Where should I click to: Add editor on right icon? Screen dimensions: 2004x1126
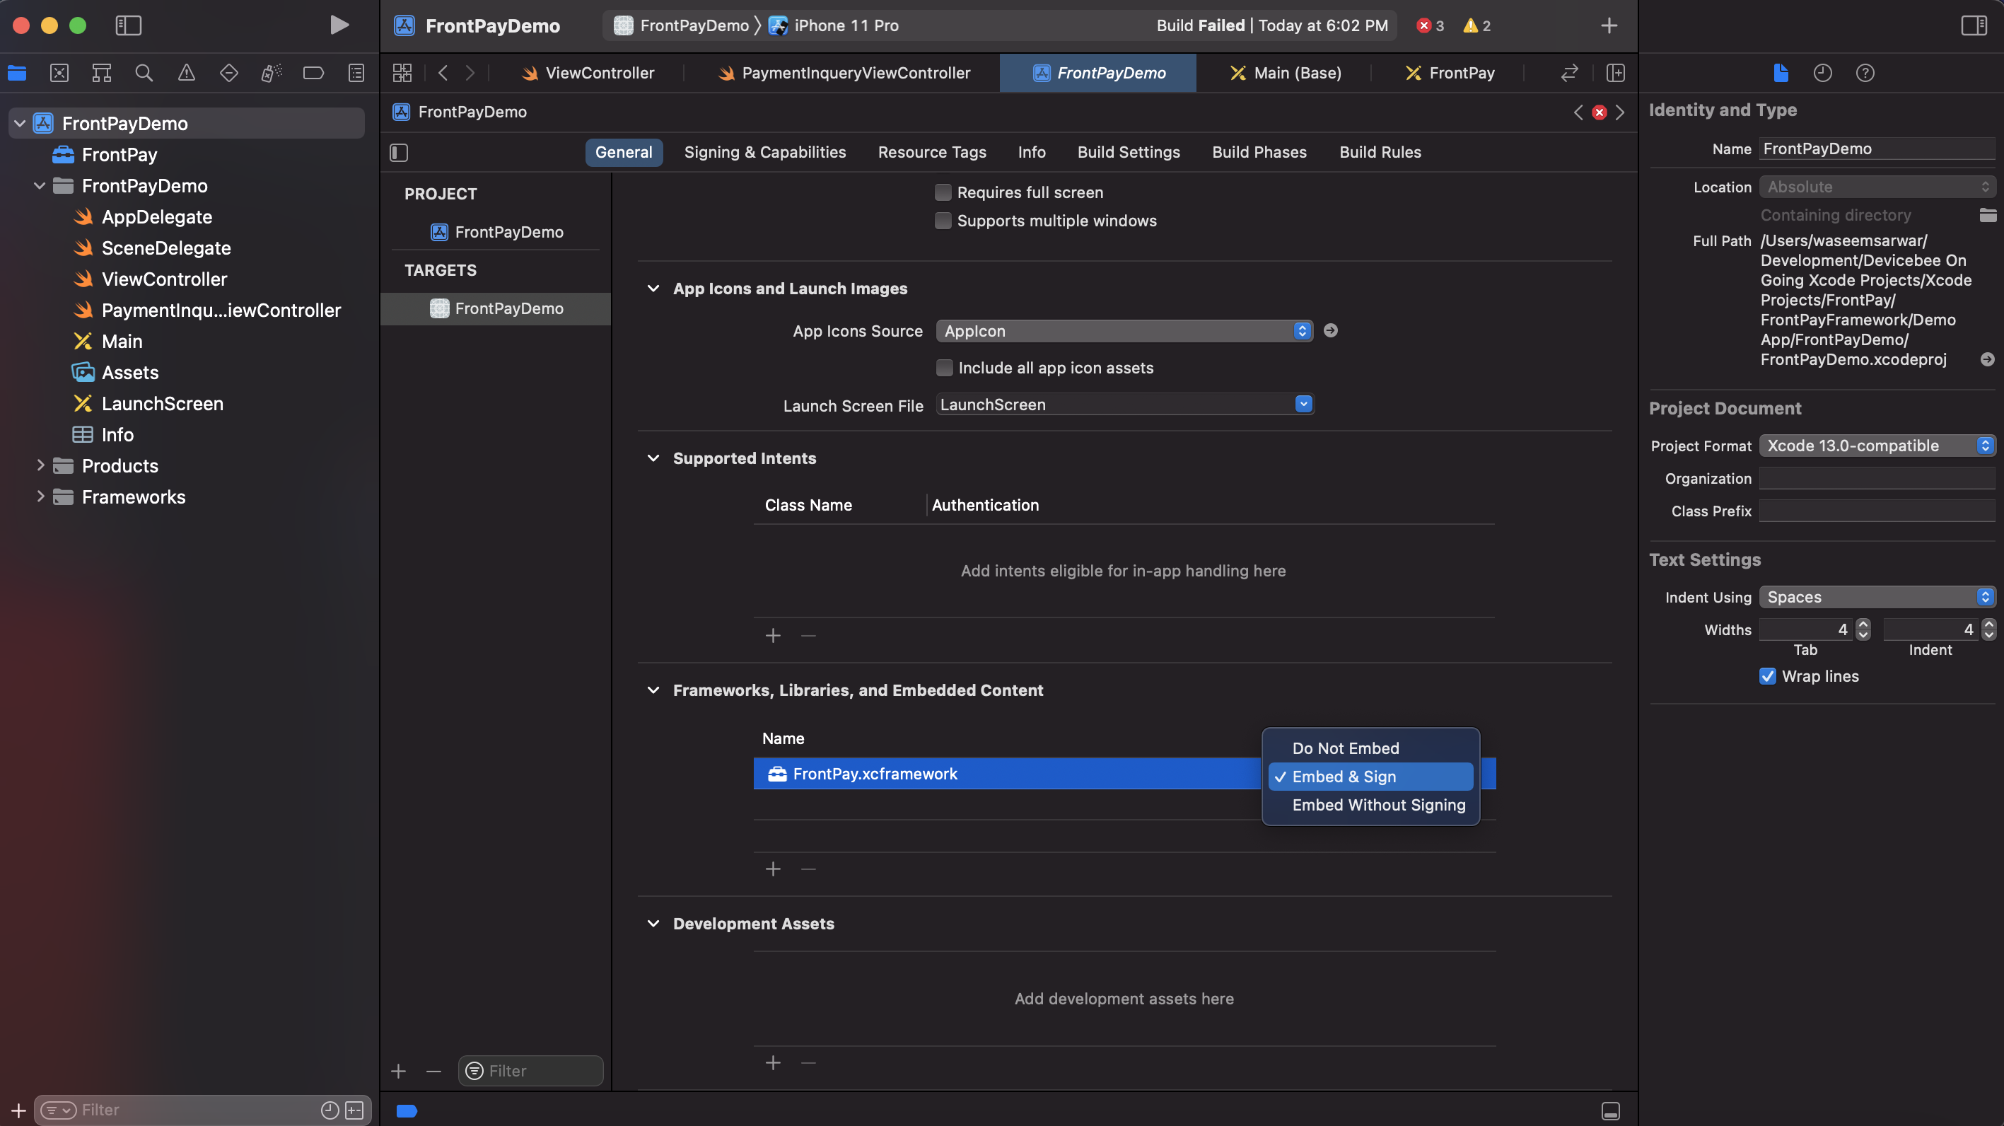[1616, 73]
